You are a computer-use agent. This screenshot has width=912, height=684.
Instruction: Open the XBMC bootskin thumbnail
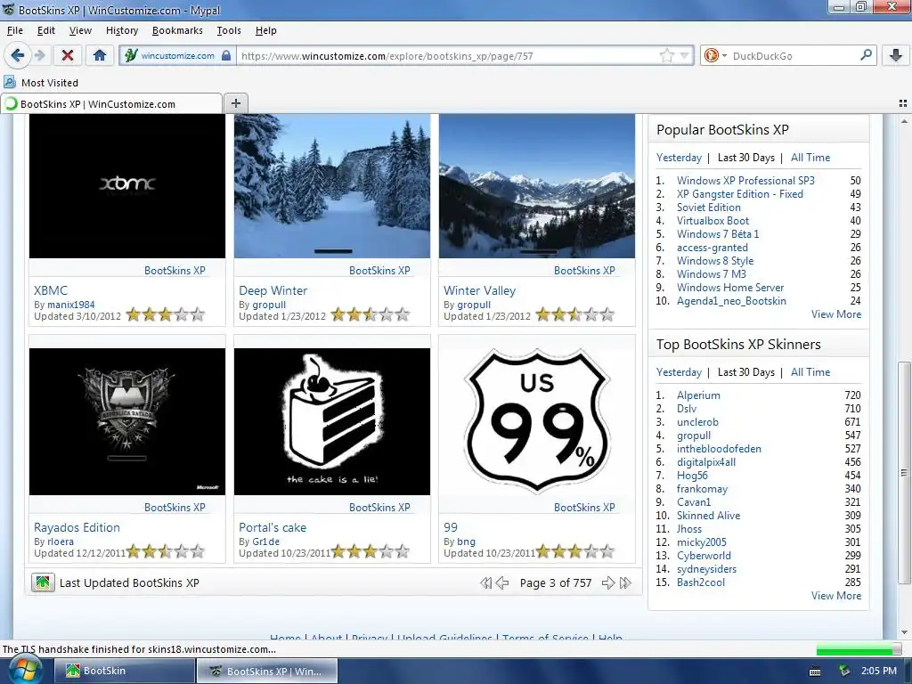pyautogui.click(x=127, y=186)
